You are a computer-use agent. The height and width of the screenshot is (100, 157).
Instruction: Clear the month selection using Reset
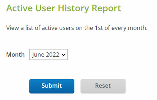103,86
